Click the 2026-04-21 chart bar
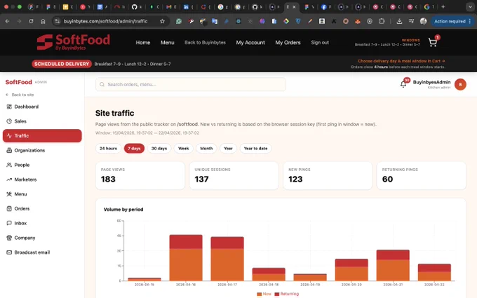Viewport: 477px width, 298px height. tap(393, 265)
